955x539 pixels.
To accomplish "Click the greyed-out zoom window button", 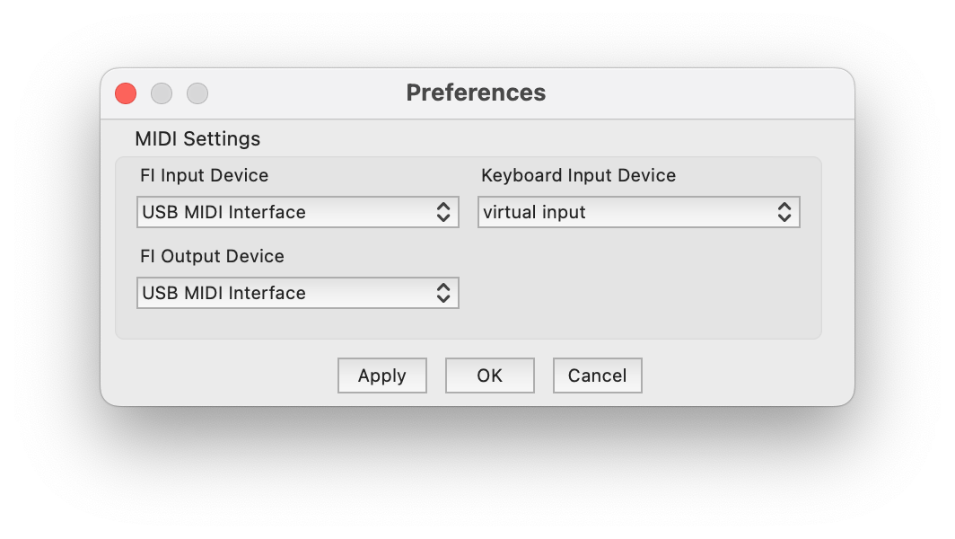I will (197, 93).
